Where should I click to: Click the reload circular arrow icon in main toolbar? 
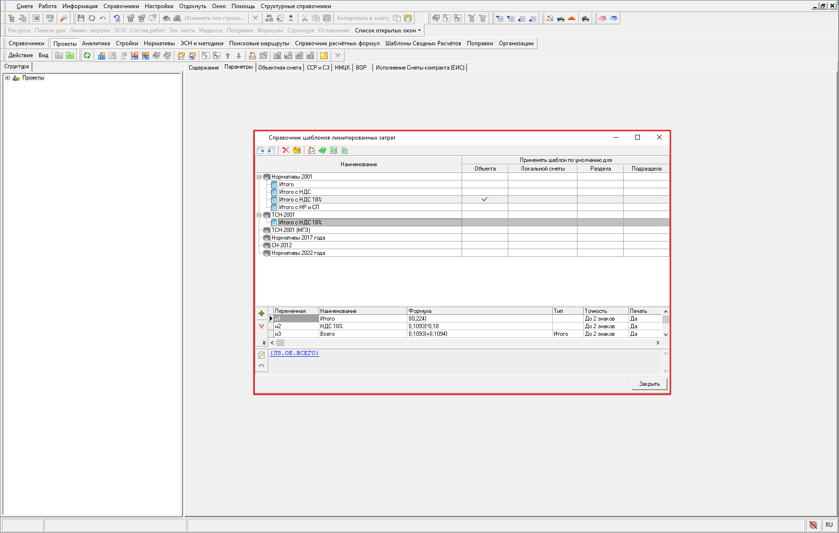[92, 18]
